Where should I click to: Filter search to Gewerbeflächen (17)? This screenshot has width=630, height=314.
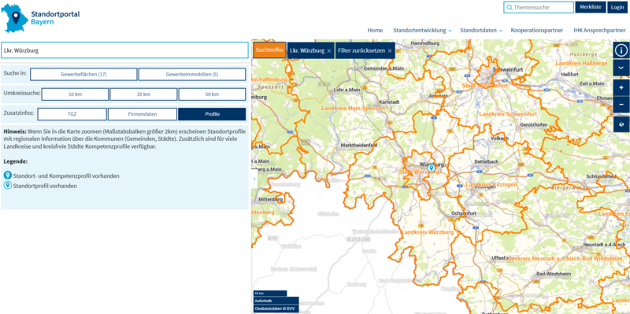click(x=83, y=74)
